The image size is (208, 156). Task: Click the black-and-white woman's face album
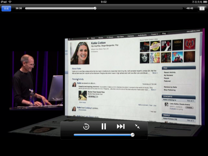(x=144, y=58)
